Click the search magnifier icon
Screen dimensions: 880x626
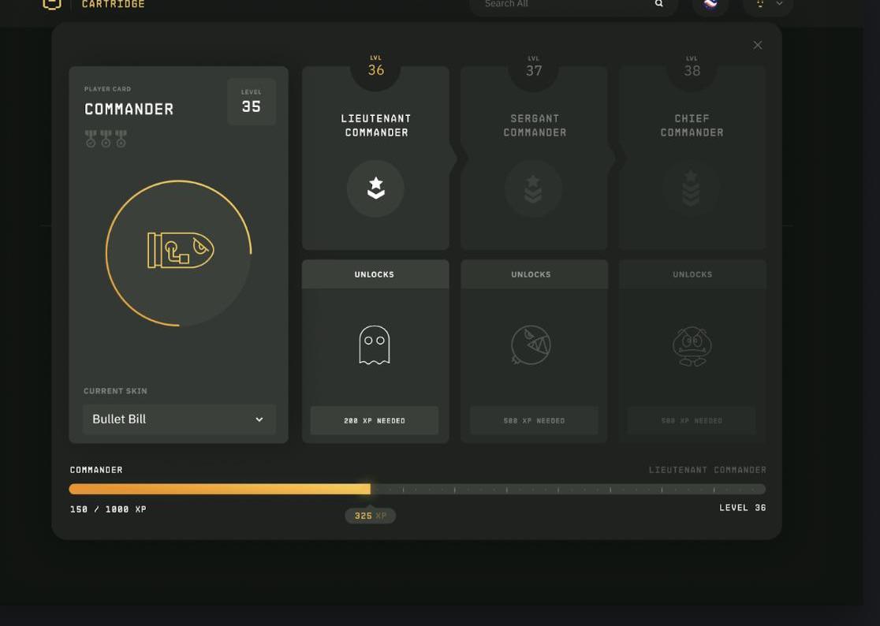click(x=658, y=5)
